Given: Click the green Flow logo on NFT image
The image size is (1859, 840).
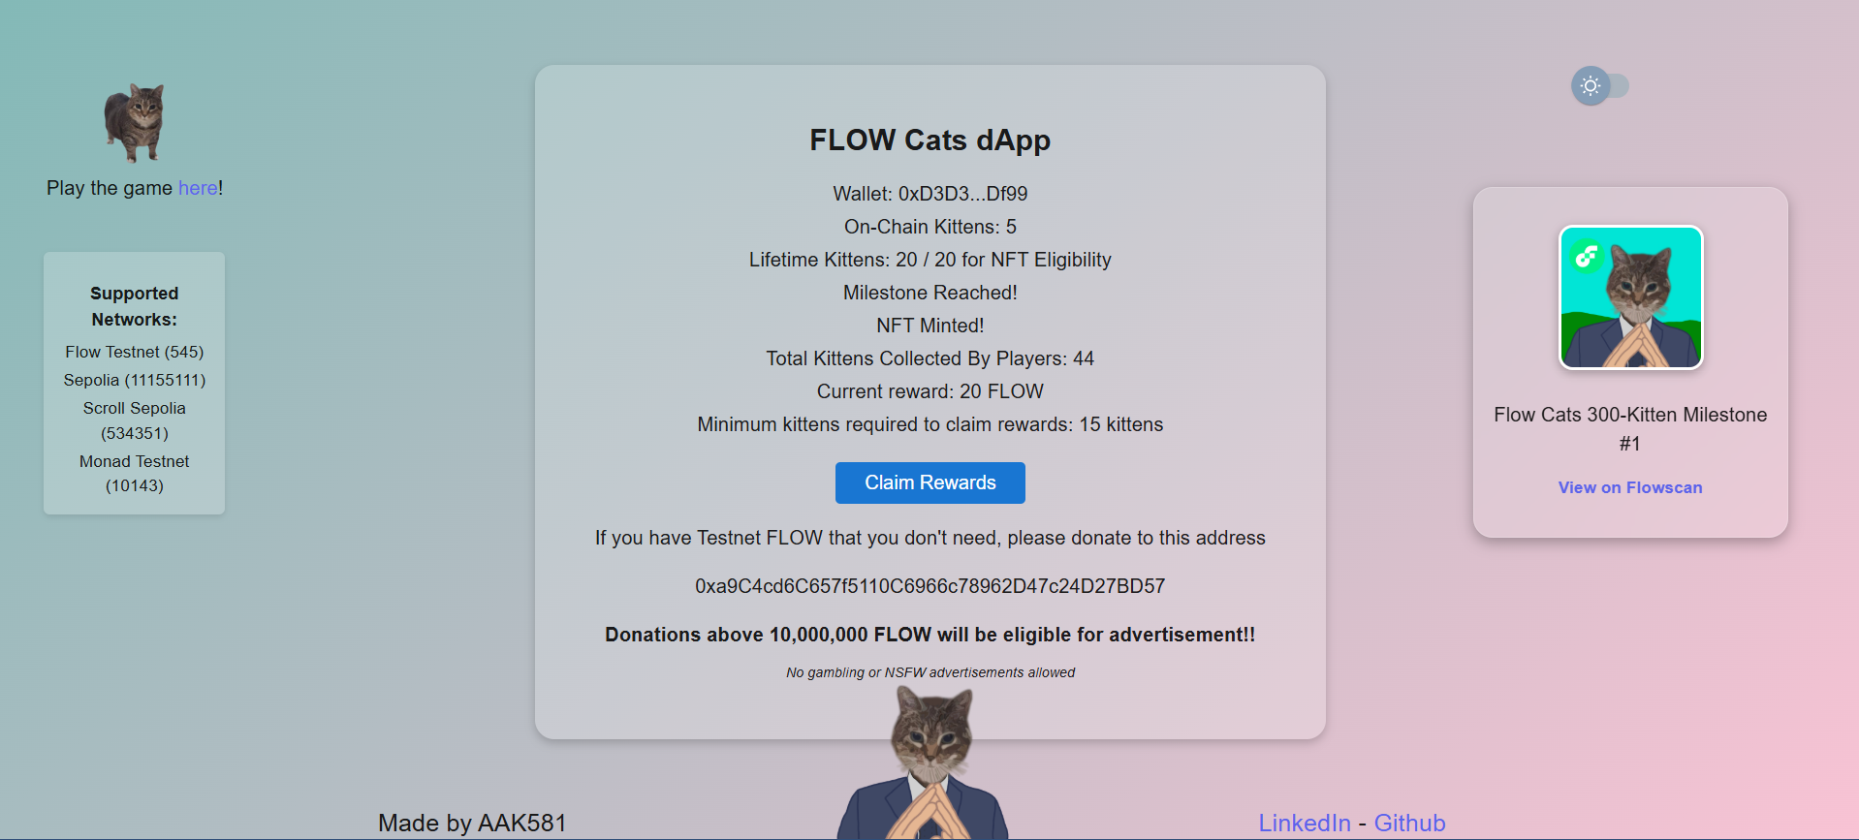Looking at the screenshot, I should [x=1587, y=256].
